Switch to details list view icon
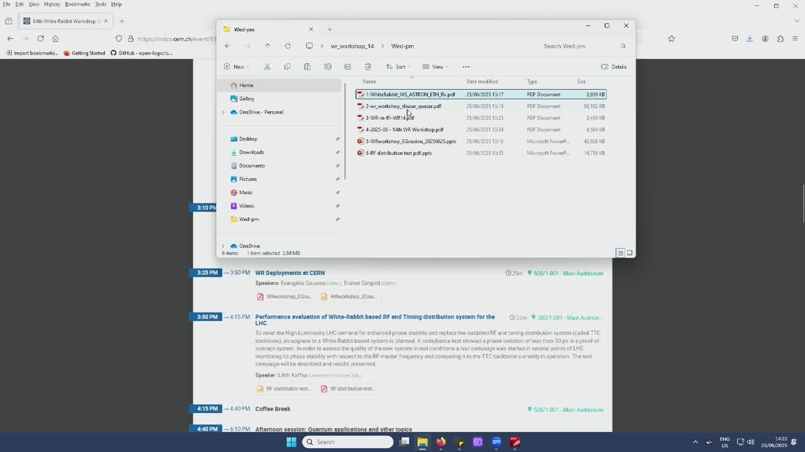The height and width of the screenshot is (452, 805). coord(620,253)
